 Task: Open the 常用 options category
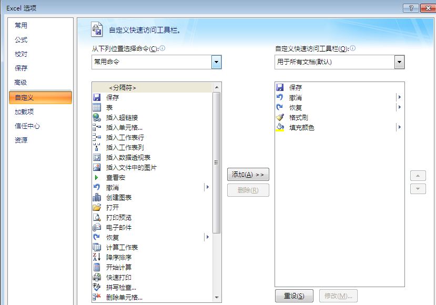(x=21, y=26)
